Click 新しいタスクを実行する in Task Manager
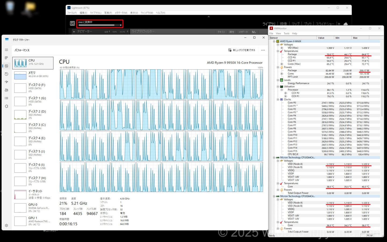 pos(242,50)
